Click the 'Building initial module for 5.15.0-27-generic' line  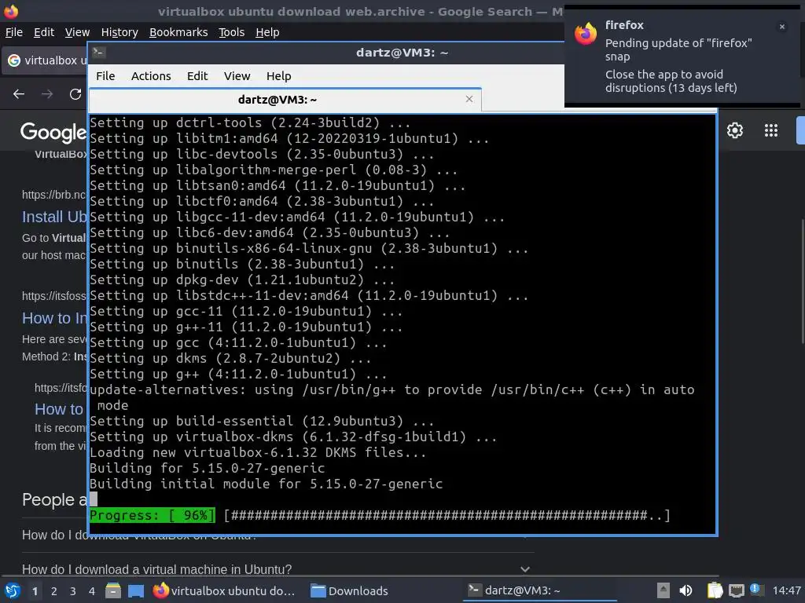pyautogui.click(x=266, y=484)
